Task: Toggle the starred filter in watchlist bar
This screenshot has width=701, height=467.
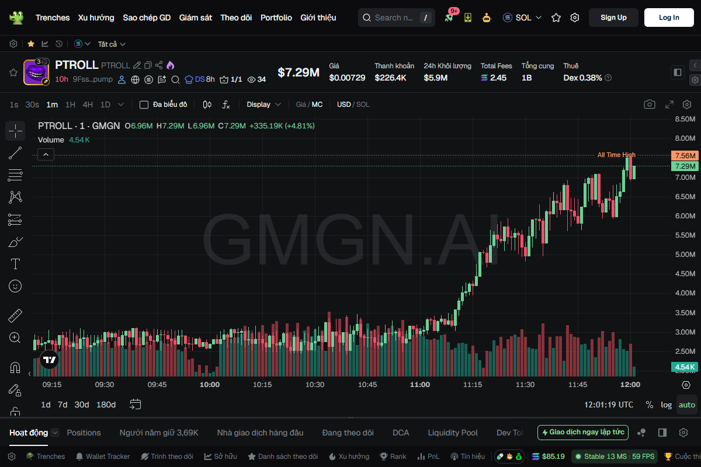Action: 30,44
